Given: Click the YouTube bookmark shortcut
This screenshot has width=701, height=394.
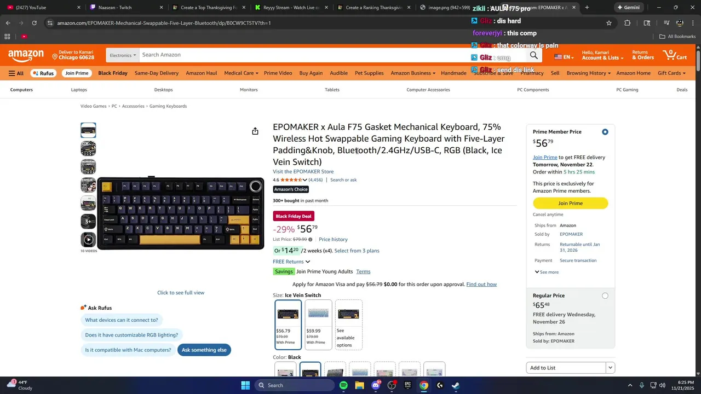Looking at the screenshot, I should [24, 37].
